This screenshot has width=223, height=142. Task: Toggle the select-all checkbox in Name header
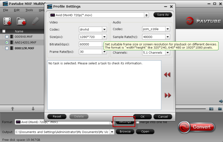4,31
